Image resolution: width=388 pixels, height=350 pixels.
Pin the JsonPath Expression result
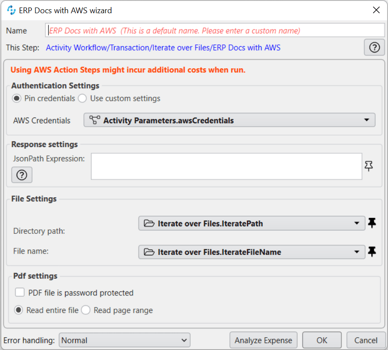coord(369,166)
